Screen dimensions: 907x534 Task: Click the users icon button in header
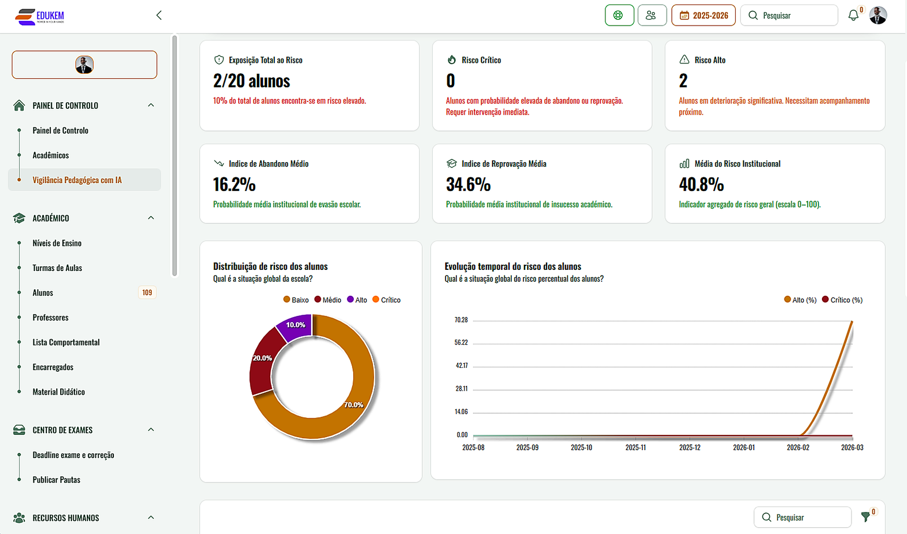(x=651, y=15)
